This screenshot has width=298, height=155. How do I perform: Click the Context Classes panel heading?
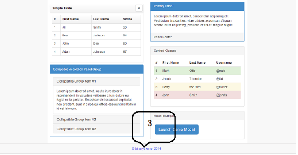click(165, 51)
